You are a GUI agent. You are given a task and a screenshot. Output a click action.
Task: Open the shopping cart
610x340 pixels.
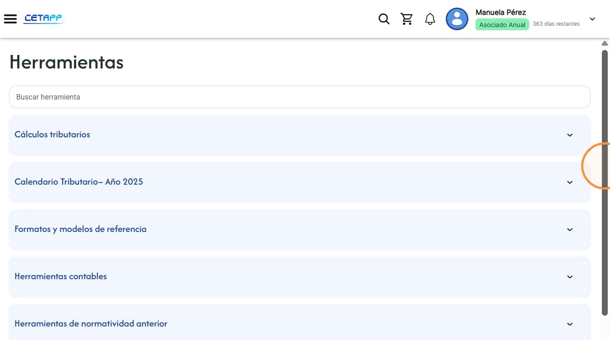(x=407, y=19)
